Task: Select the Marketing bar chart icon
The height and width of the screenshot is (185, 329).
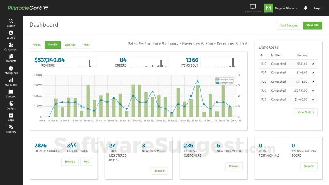Action: coord(11,80)
